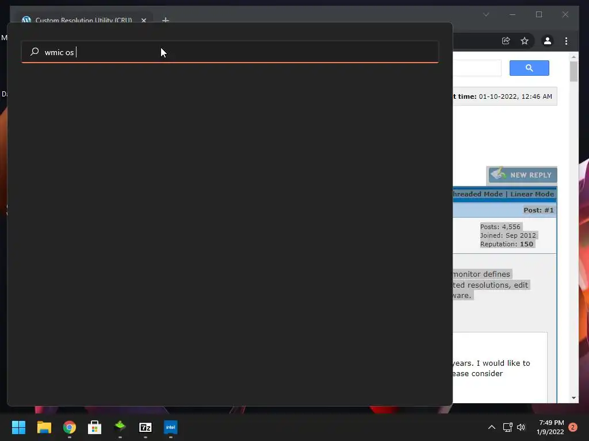The width and height of the screenshot is (589, 441).
Task: Click the blue search button on the forum
Action: [529, 68]
